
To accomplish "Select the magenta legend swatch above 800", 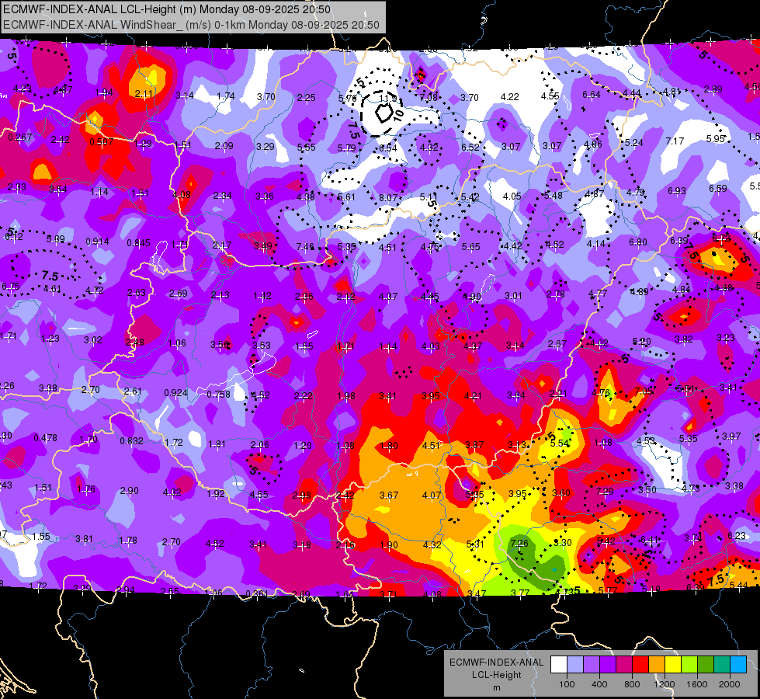I will pyautogui.click(x=624, y=665).
